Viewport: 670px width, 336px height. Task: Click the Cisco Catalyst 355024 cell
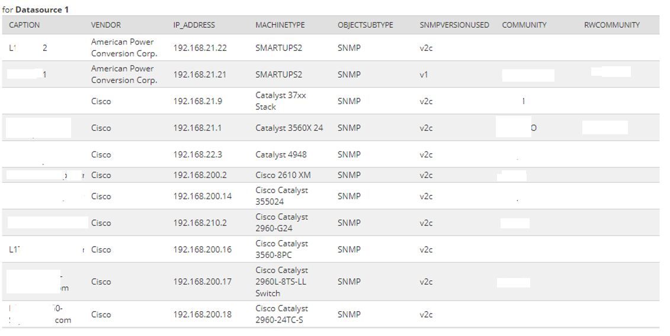pyautogui.click(x=281, y=196)
